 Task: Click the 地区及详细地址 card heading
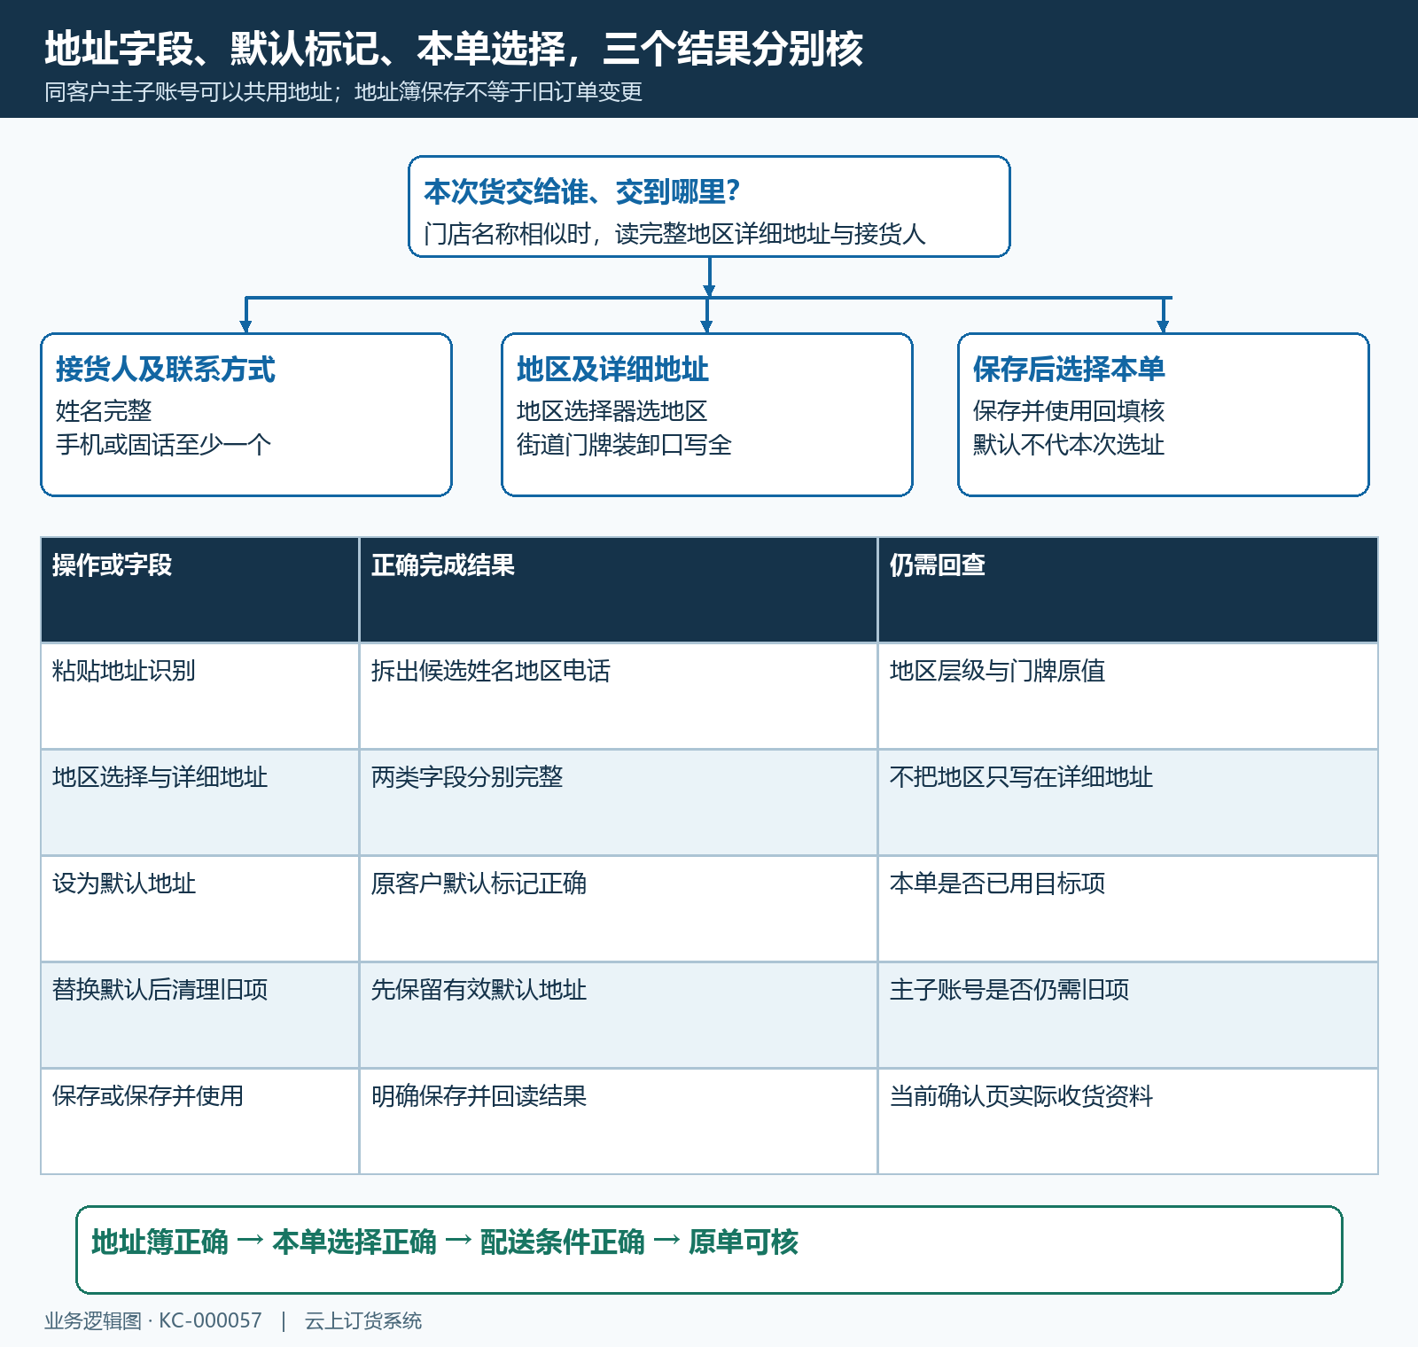[x=612, y=369]
